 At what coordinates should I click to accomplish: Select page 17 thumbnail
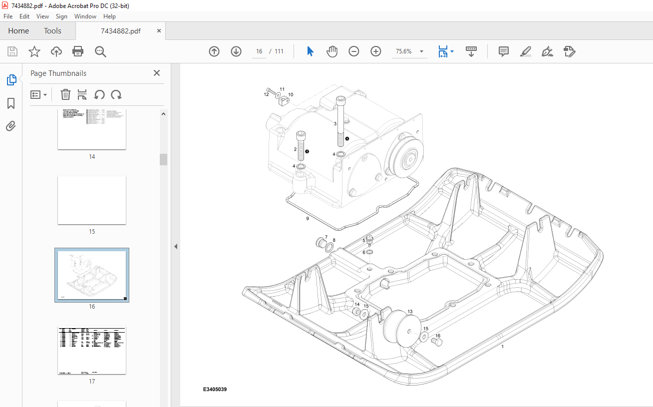tap(92, 350)
